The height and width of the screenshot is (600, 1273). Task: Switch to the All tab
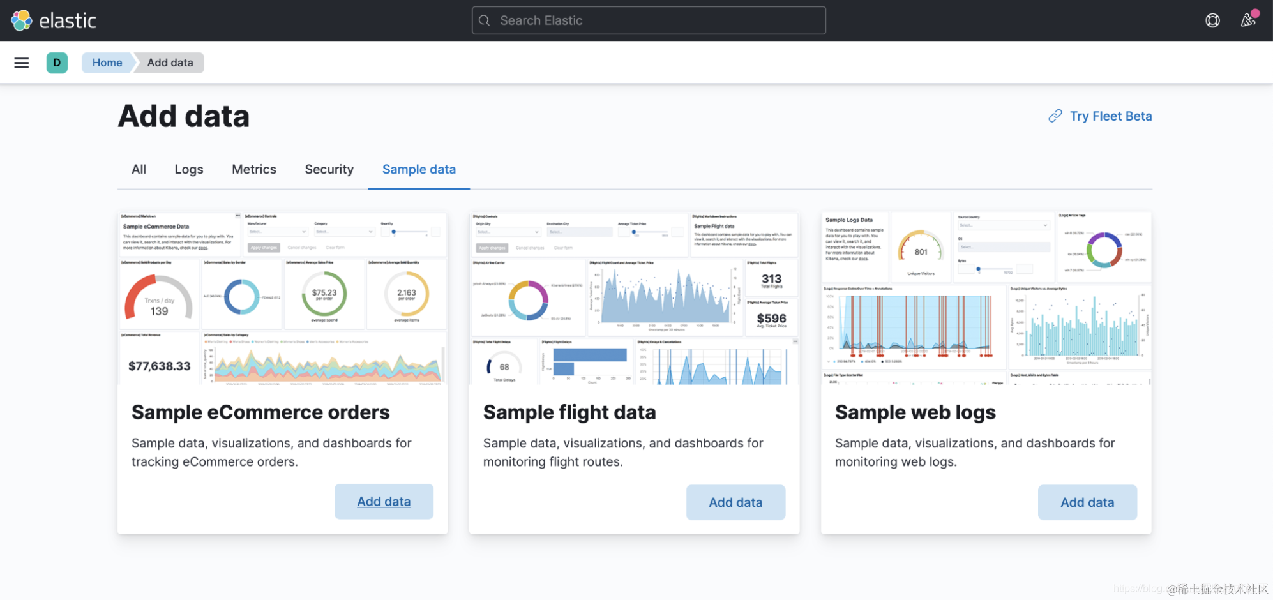(139, 169)
